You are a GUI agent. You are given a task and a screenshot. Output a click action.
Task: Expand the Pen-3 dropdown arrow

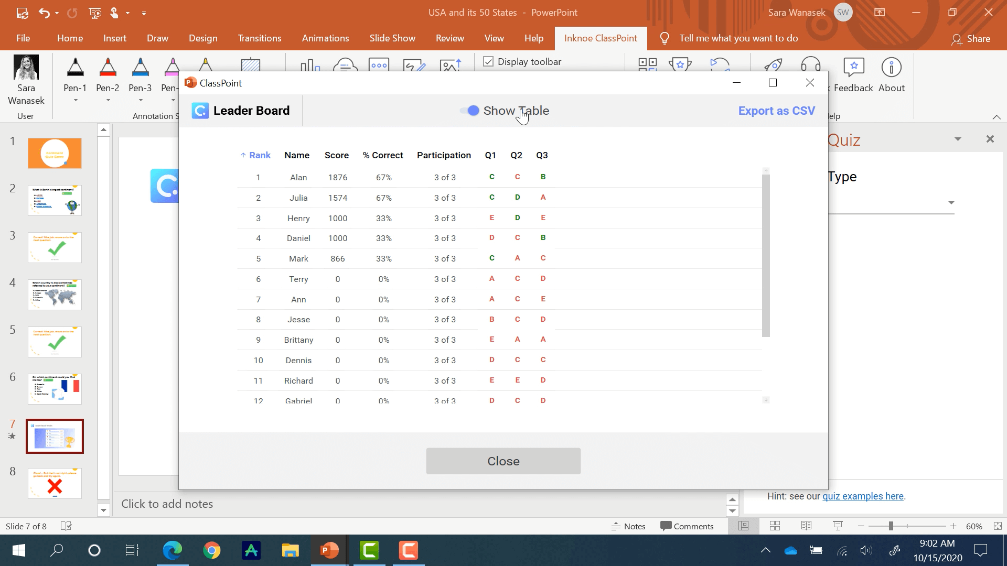point(141,100)
